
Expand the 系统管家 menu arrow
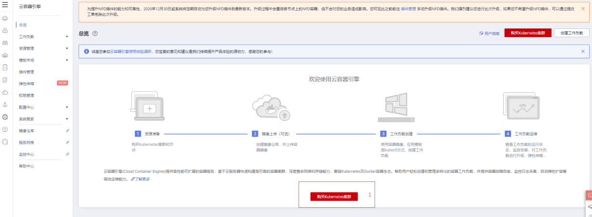pos(67,119)
